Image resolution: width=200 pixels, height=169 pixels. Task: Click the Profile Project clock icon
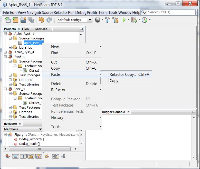[x=145, y=20]
